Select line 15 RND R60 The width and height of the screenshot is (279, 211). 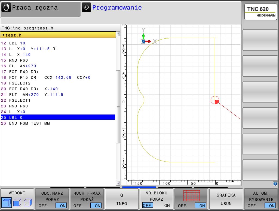pyautogui.click(x=58, y=60)
